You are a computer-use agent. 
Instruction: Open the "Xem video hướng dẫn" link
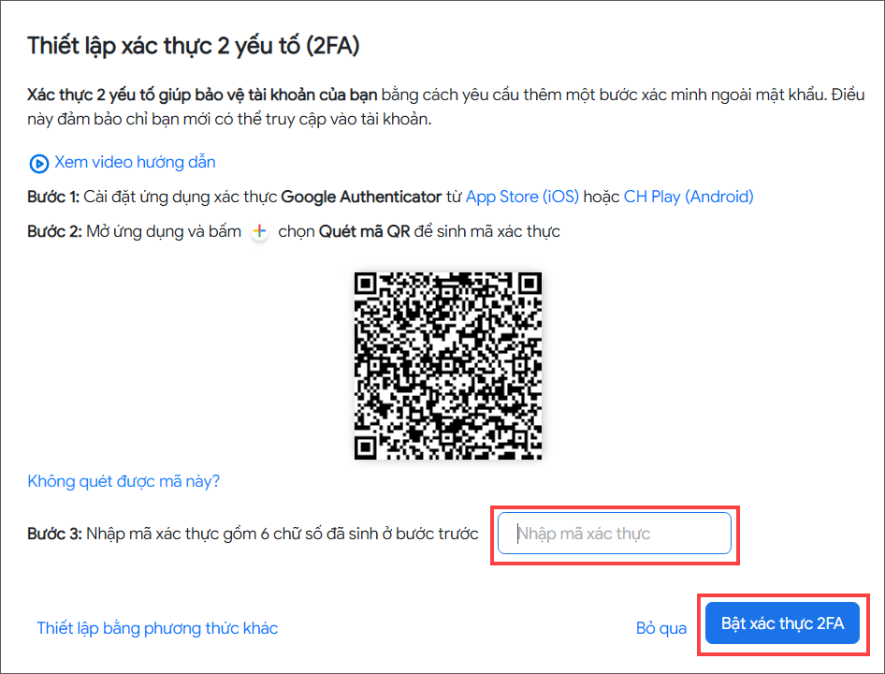pos(135,162)
